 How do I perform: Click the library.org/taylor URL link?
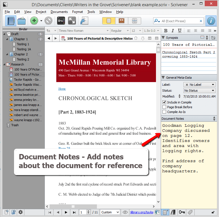141,212
